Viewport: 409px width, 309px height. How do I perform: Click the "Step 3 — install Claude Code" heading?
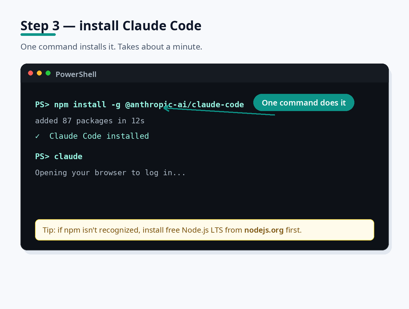111,26
